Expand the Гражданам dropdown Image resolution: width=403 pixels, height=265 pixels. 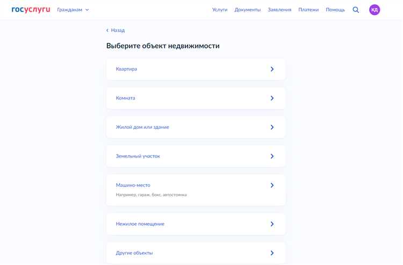(x=73, y=10)
